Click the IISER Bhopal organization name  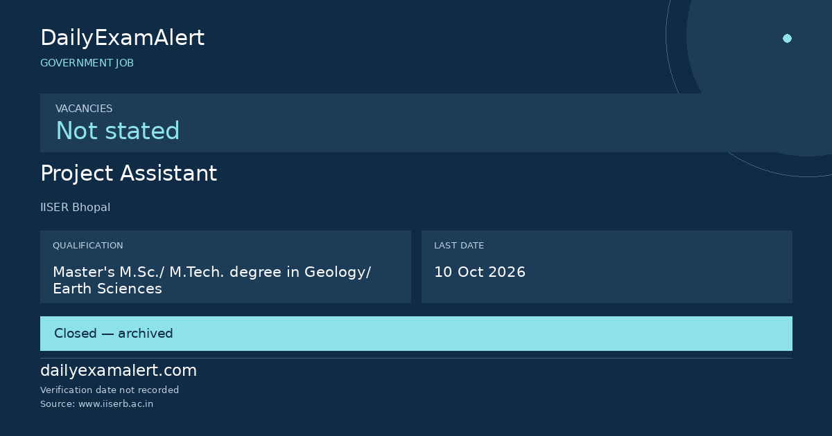(75, 208)
